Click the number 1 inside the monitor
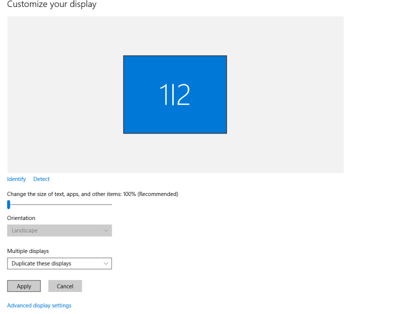This screenshot has width=400, height=314. pos(164,94)
